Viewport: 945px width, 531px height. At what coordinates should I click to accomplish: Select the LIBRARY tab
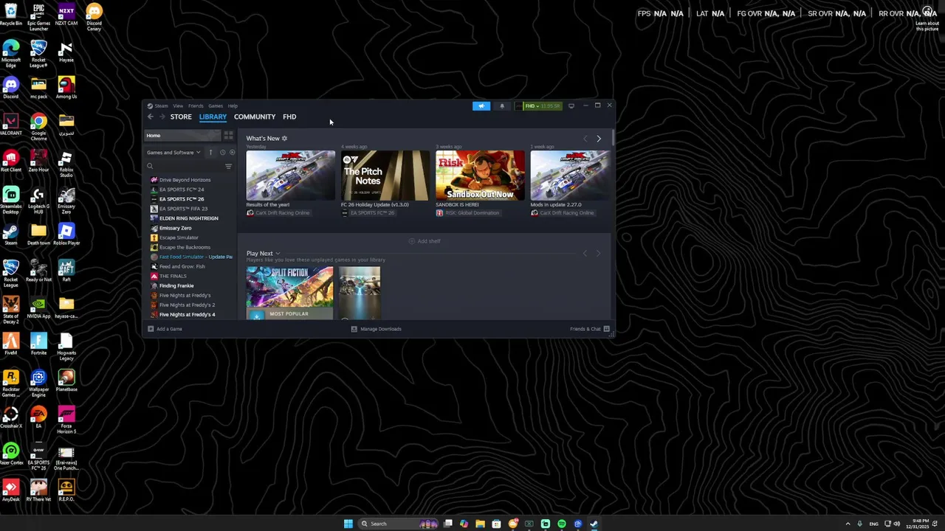coord(213,117)
